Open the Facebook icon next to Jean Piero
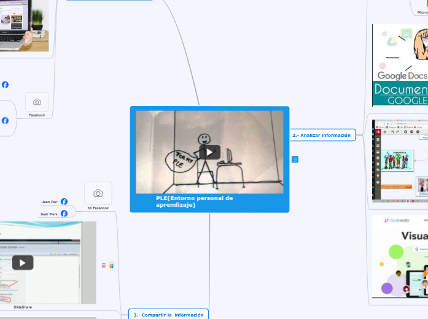The image size is (428, 319). click(x=64, y=214)
